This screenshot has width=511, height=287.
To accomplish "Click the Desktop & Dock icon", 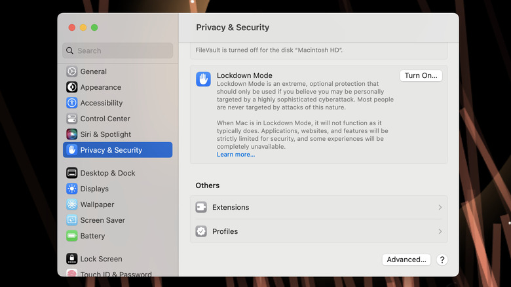I will pos(72,173).
